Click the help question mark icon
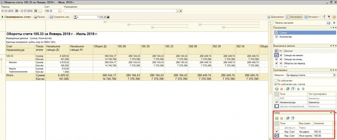Viewport: 337px width, 140px height. tap(334, 17)
